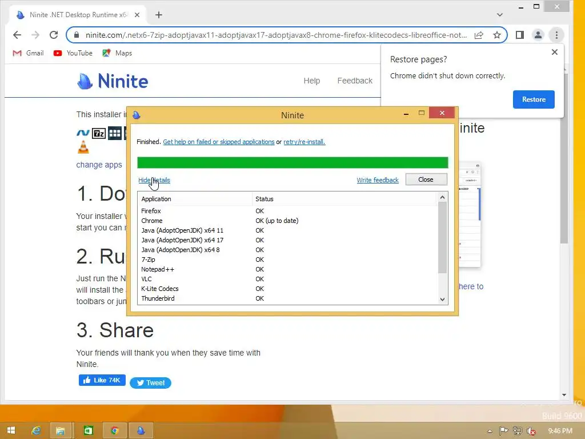Select the Firefox row in details list

click(288, 211)
